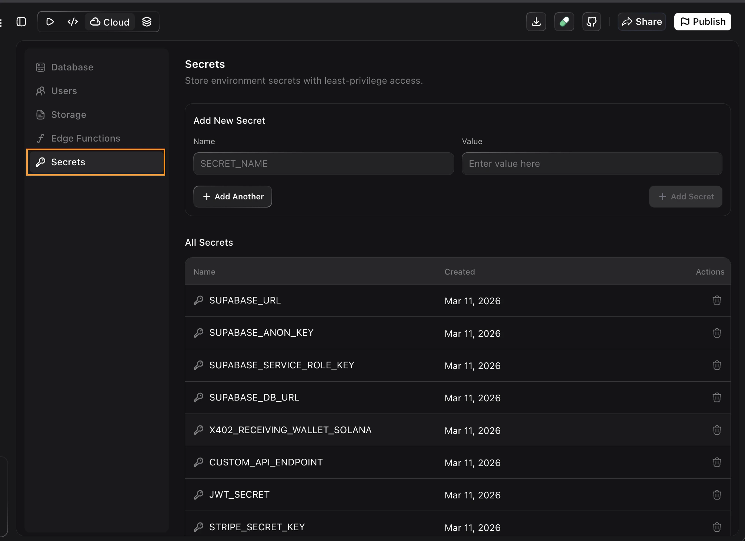Image resolution: width=745 pixels, height=541 pixels.
Task: Click Add Another to add a secret row
Action: click(x=233, y=196)
